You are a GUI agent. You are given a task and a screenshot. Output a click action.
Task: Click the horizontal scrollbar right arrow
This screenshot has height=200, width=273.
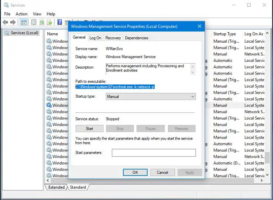pyautogui.click(x=262, y=180)
